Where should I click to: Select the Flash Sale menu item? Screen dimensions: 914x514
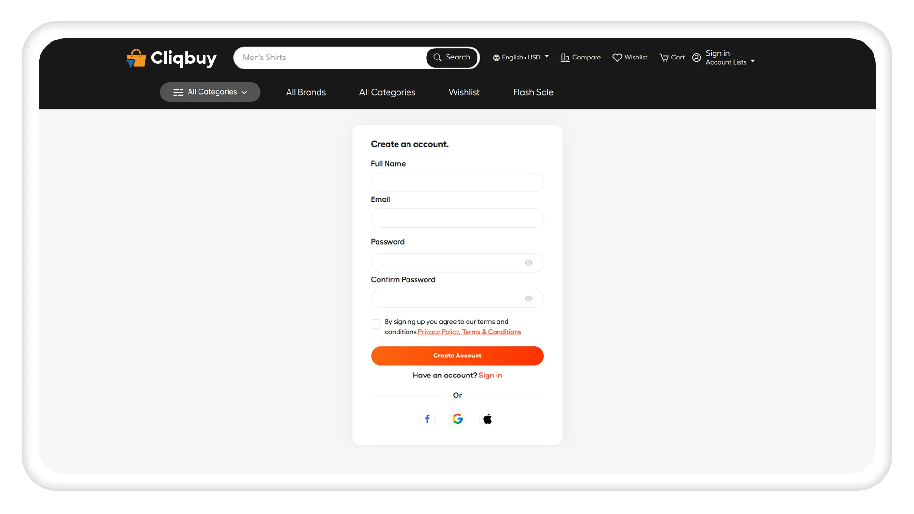coord(533,92)
